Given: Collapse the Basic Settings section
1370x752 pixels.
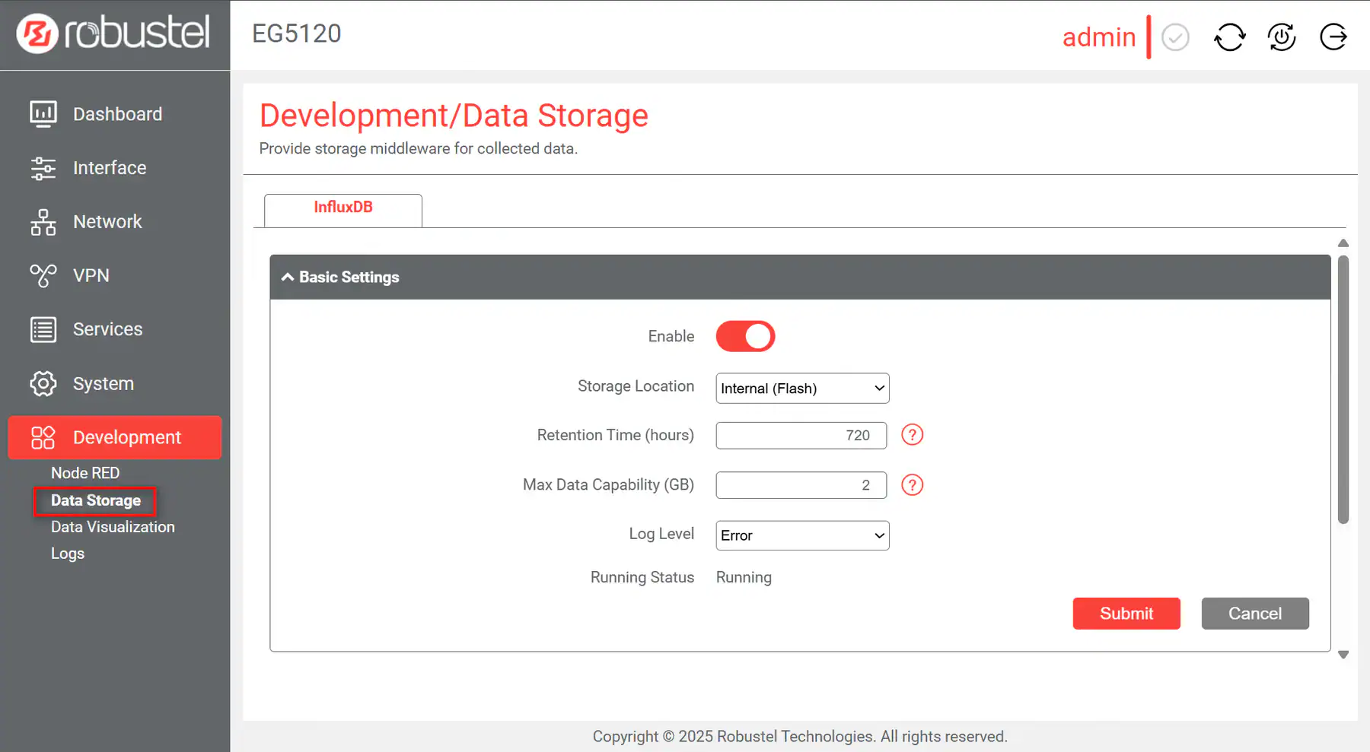Looking at the screenshot, I should [288, 278].
